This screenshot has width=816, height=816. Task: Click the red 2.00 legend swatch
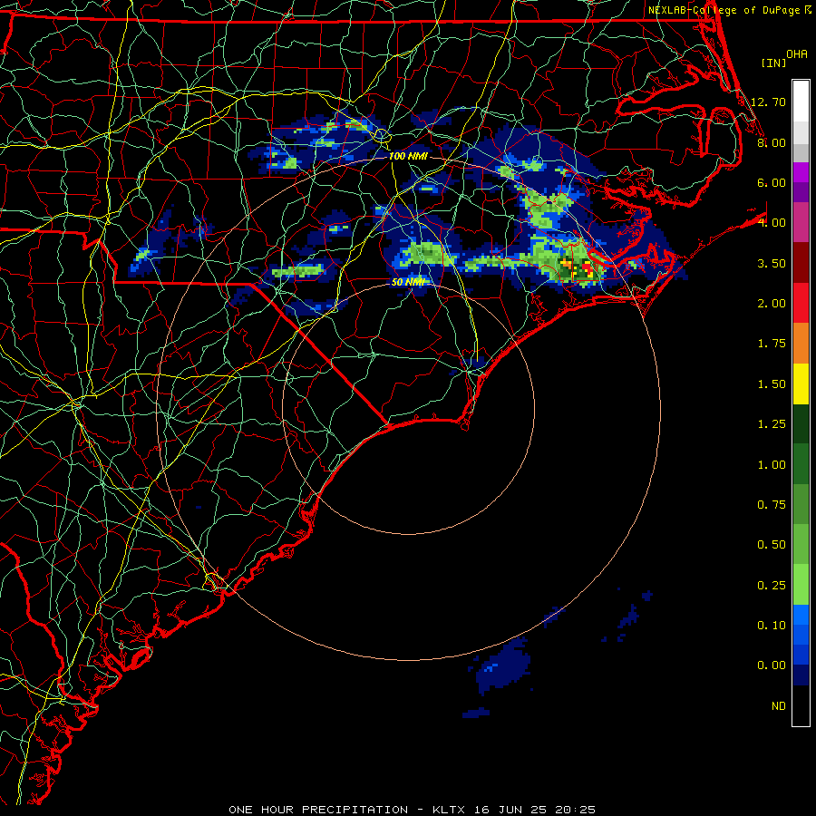801,303
